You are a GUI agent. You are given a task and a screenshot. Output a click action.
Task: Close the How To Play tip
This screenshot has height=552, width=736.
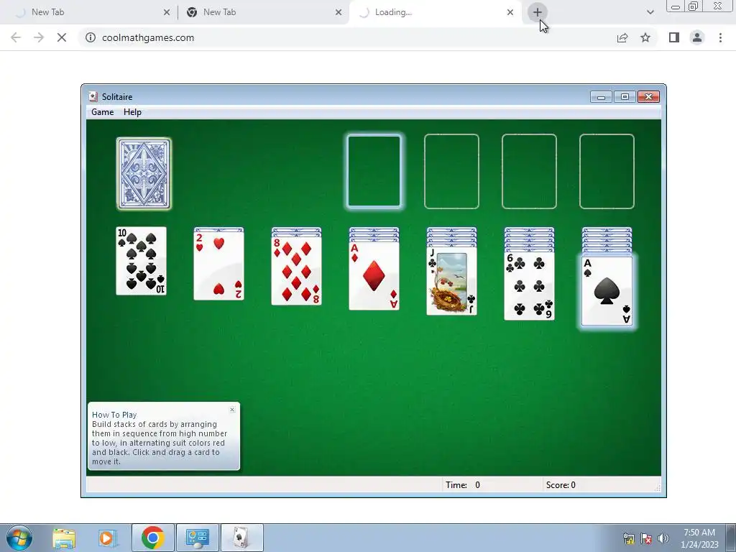point(232,410)
